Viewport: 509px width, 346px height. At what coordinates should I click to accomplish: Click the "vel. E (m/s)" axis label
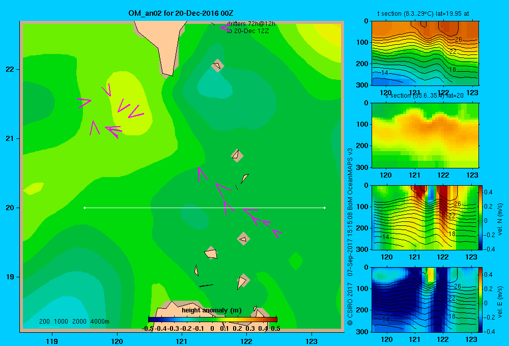[x=500, y=302]
